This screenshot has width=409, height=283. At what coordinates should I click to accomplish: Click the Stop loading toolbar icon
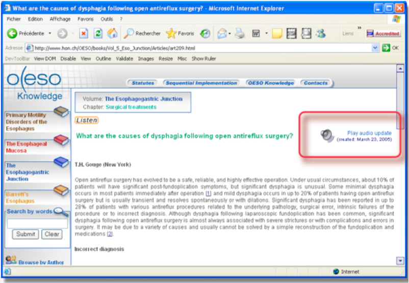84,34
